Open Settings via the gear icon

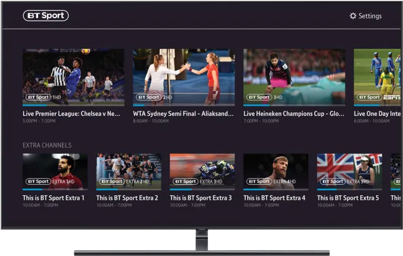point(353,16)
